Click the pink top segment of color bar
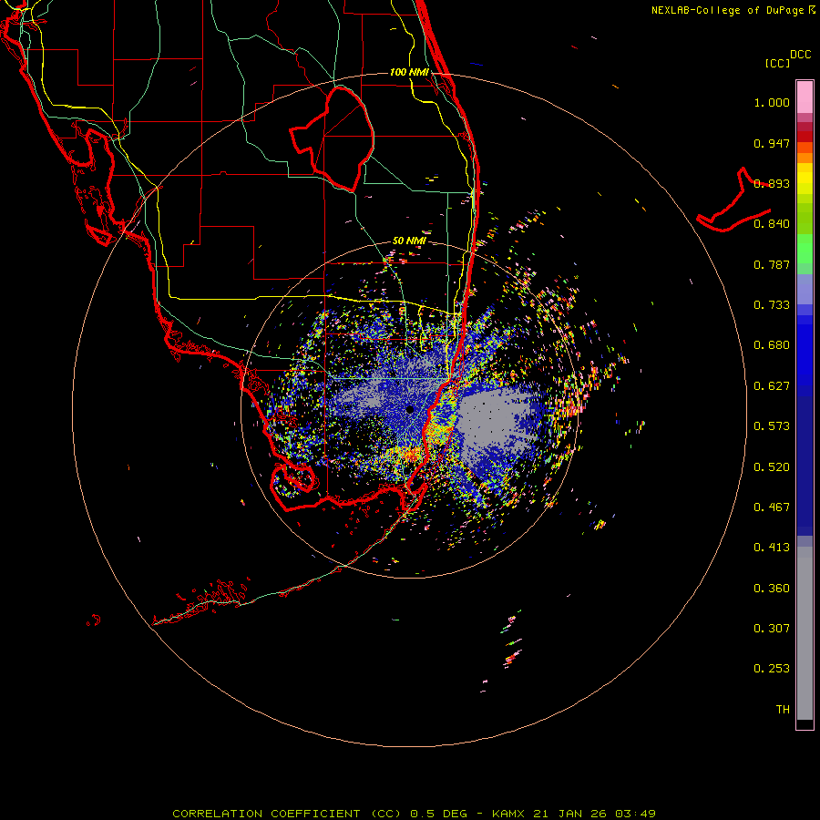The height and width of the screenshot is (820, 820). tap(805, 97)
